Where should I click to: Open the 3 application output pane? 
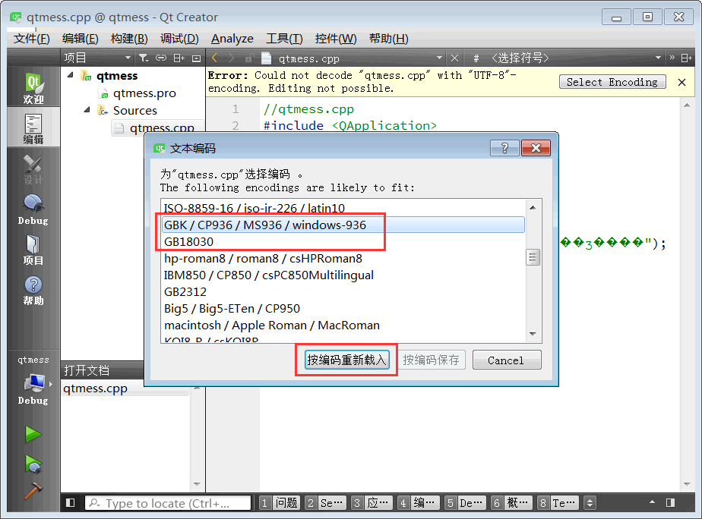pos(372,503)
